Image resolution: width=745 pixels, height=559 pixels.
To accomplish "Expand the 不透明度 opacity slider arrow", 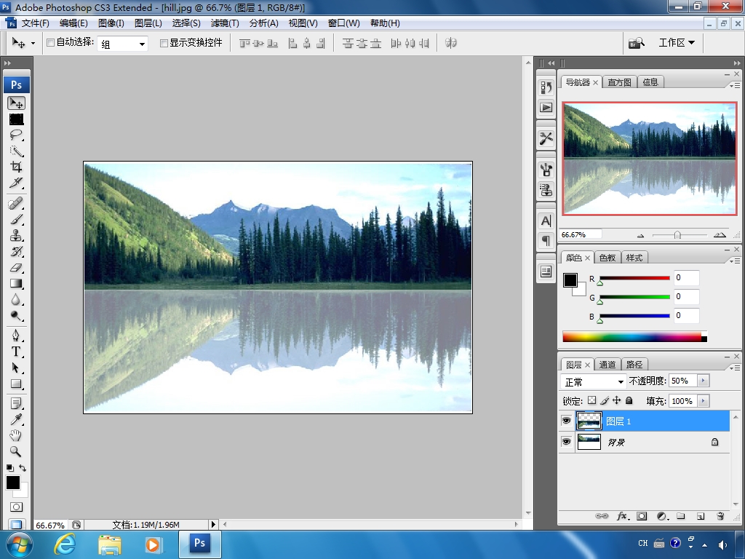I will (704, 381).
